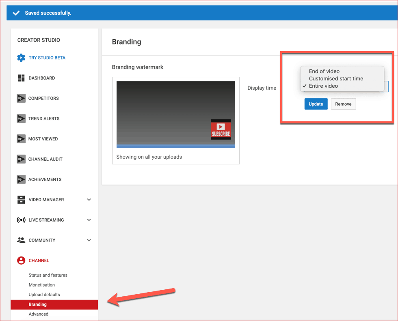Open the Live Streaming menu label

click(46, 220)
